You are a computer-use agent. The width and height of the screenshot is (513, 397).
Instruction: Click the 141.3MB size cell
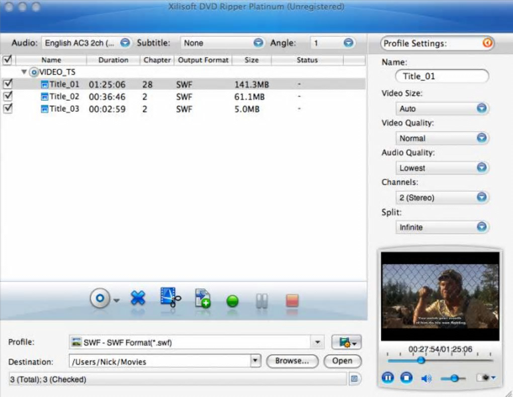[x=251, y=85]
